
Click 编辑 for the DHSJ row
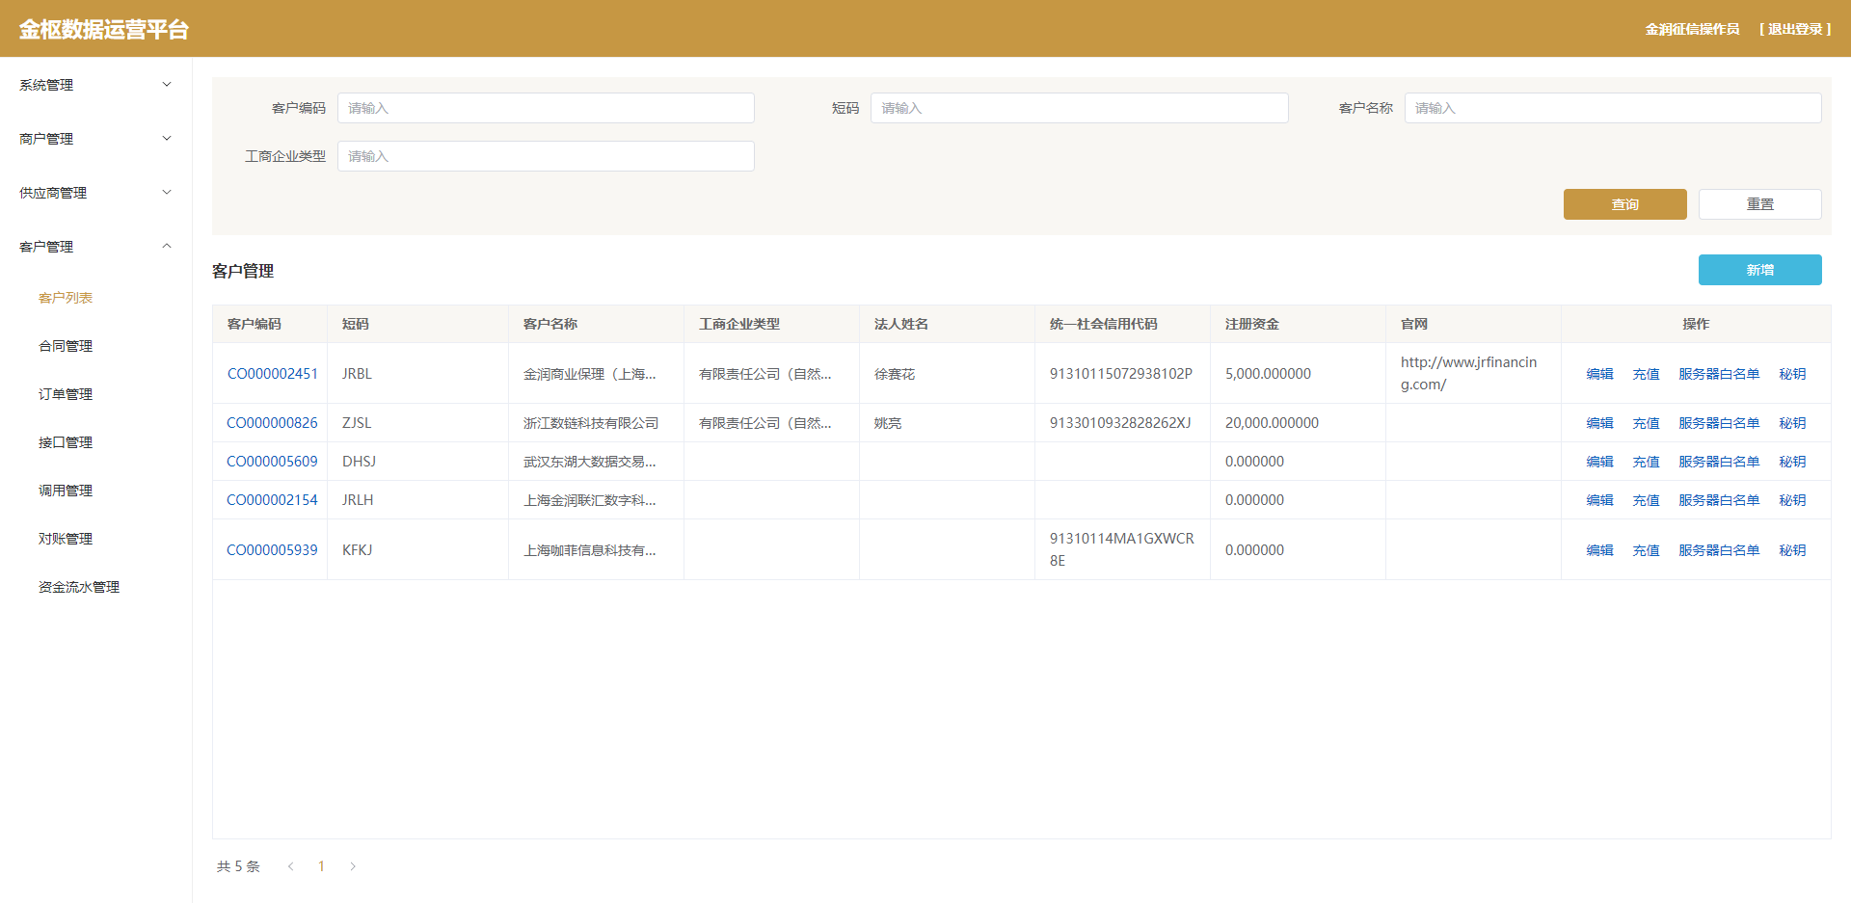[1600, 462]
